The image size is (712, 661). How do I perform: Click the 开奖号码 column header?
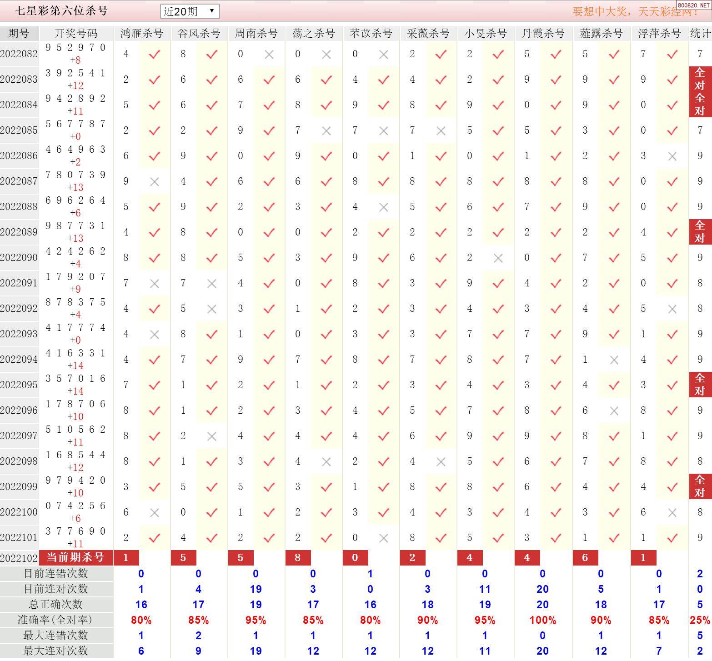pos(76,33)
